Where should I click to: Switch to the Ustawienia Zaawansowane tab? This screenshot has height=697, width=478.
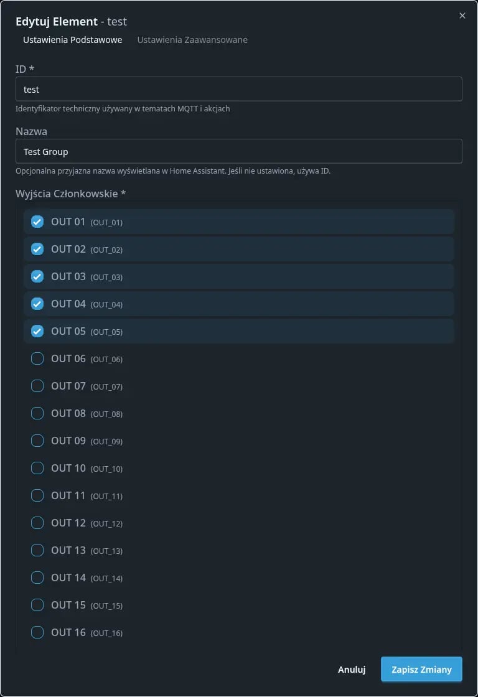pyautogui.click(x=192, y=39)
